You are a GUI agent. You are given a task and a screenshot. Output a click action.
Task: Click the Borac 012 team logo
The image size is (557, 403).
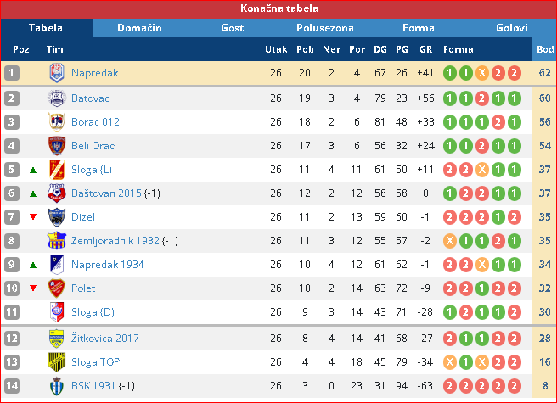[57, 122]
